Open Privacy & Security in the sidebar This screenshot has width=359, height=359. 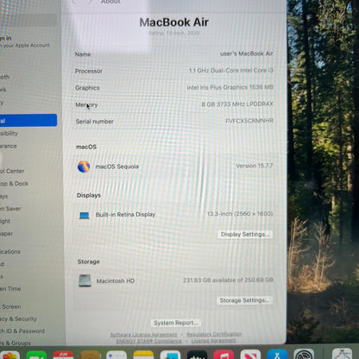coord(19,318)
